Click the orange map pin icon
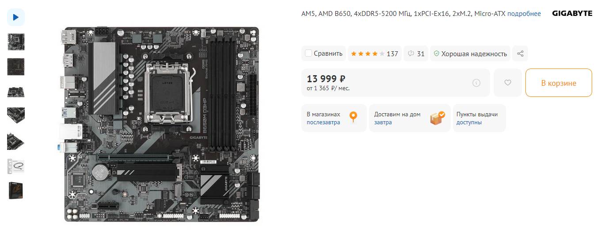 coord(353,117)
